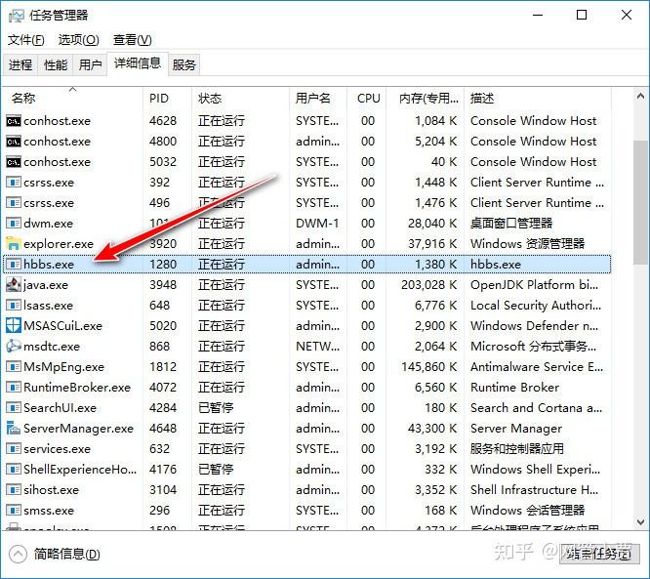Viewport: 650px width, 579px height.
Task: Click icon of conhost.exe PID 4628
Action: [x=14, y=121]
